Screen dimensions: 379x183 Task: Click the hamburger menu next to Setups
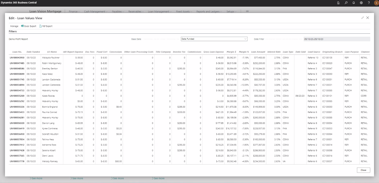coord(247,11)
